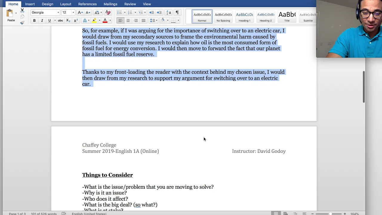Click the zoom slider handle
Screen dimensions: 382x215
click(x=330, y=214)
